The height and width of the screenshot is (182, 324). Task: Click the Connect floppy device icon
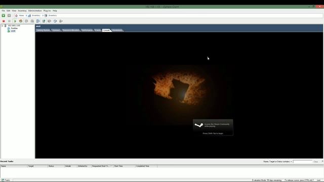pyautogui.click(x=55, y=21)
